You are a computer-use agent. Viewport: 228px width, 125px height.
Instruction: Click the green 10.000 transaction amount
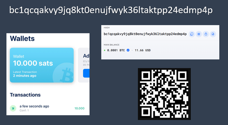[x=79, y=108]
